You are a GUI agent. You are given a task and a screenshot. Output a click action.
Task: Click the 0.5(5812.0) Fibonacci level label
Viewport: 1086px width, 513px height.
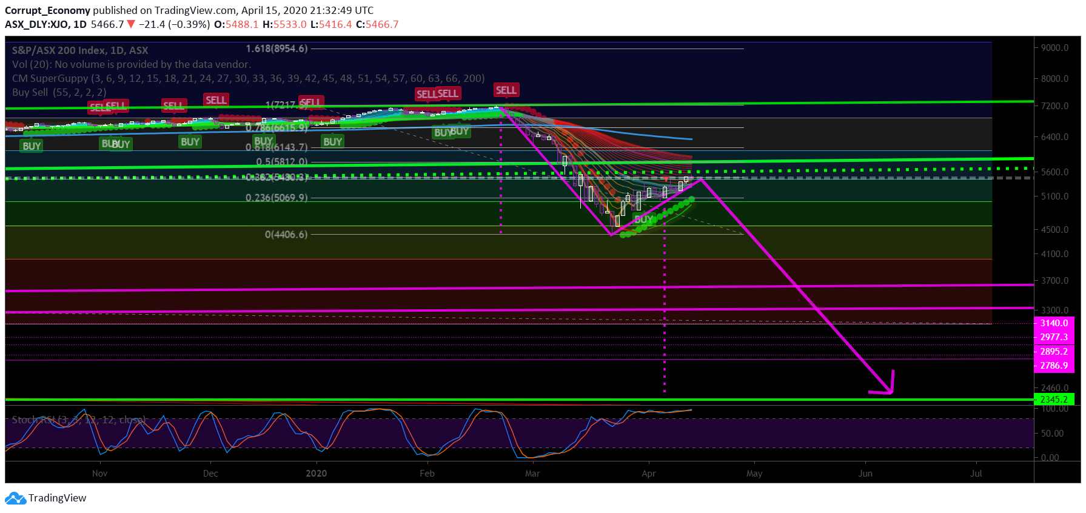(x=282, y=162)
